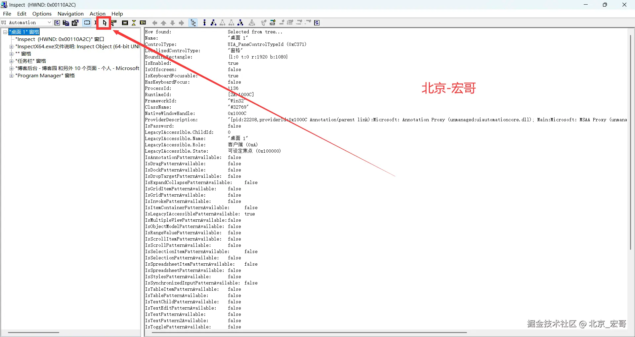Click the "IsScrollPatternAvailable:" label

click(x=178, y=245)
